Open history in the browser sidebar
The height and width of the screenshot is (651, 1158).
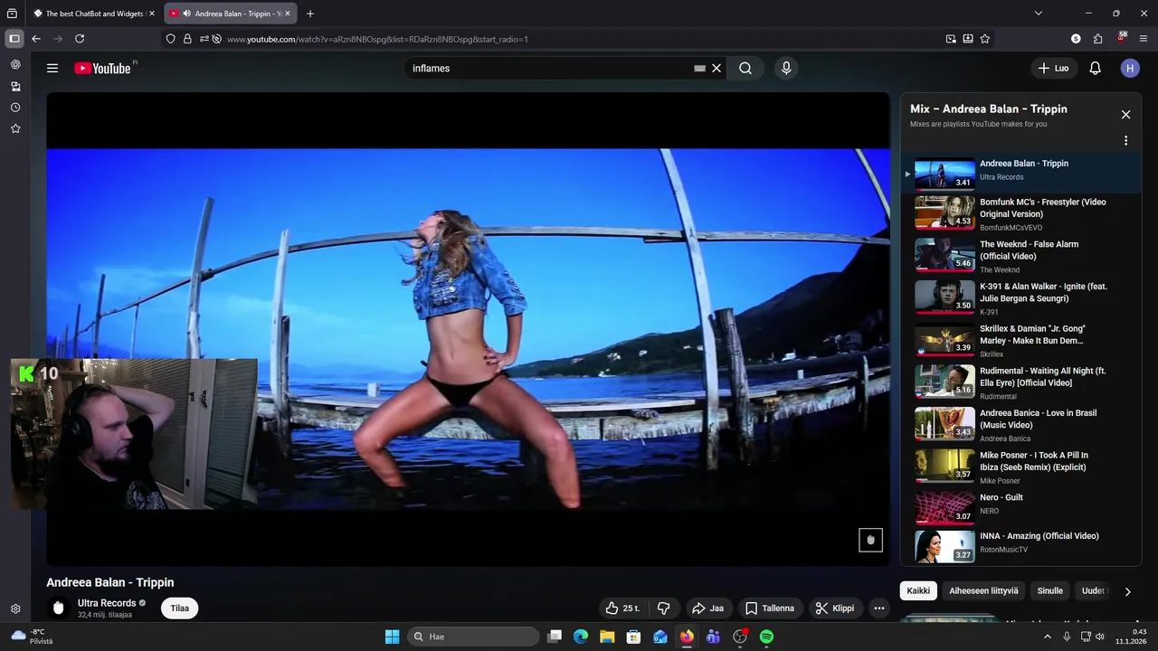15,108
